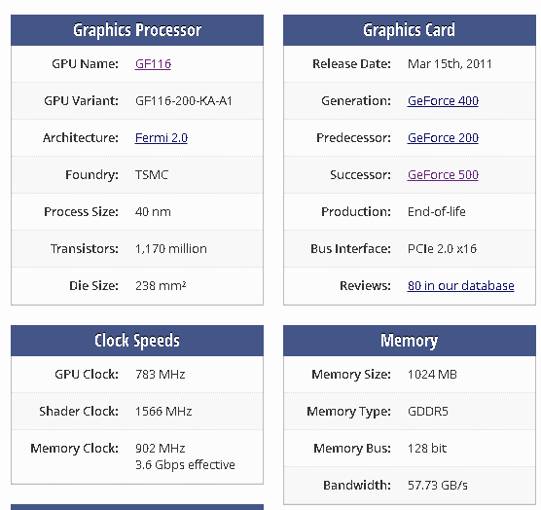This screenshot has height=510, width=541.
Task: Click the Clock Speeds section header
Action: click(x=137, y=341)
